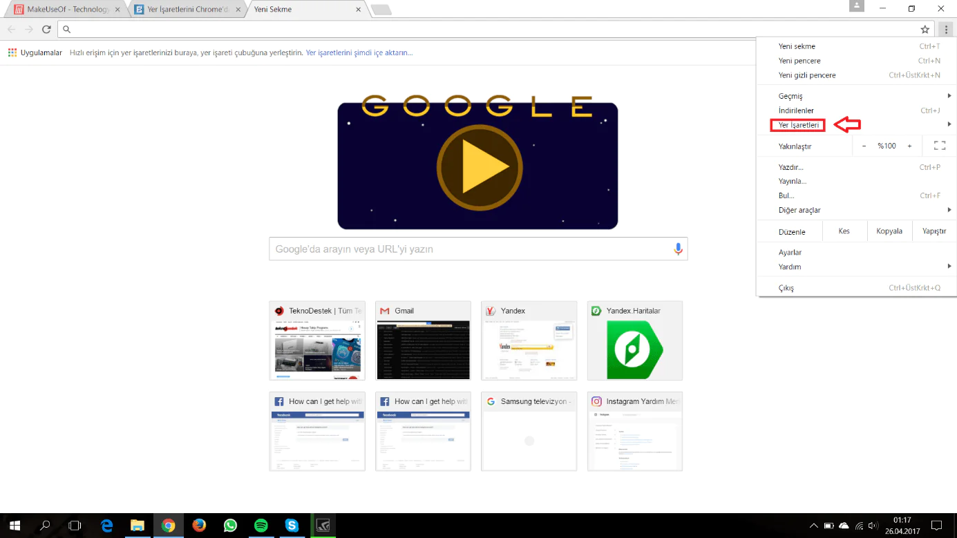The height and width of the screenshot is (538, 957).
Task: Increase zoom with the plus button
Action: [909, 146]
